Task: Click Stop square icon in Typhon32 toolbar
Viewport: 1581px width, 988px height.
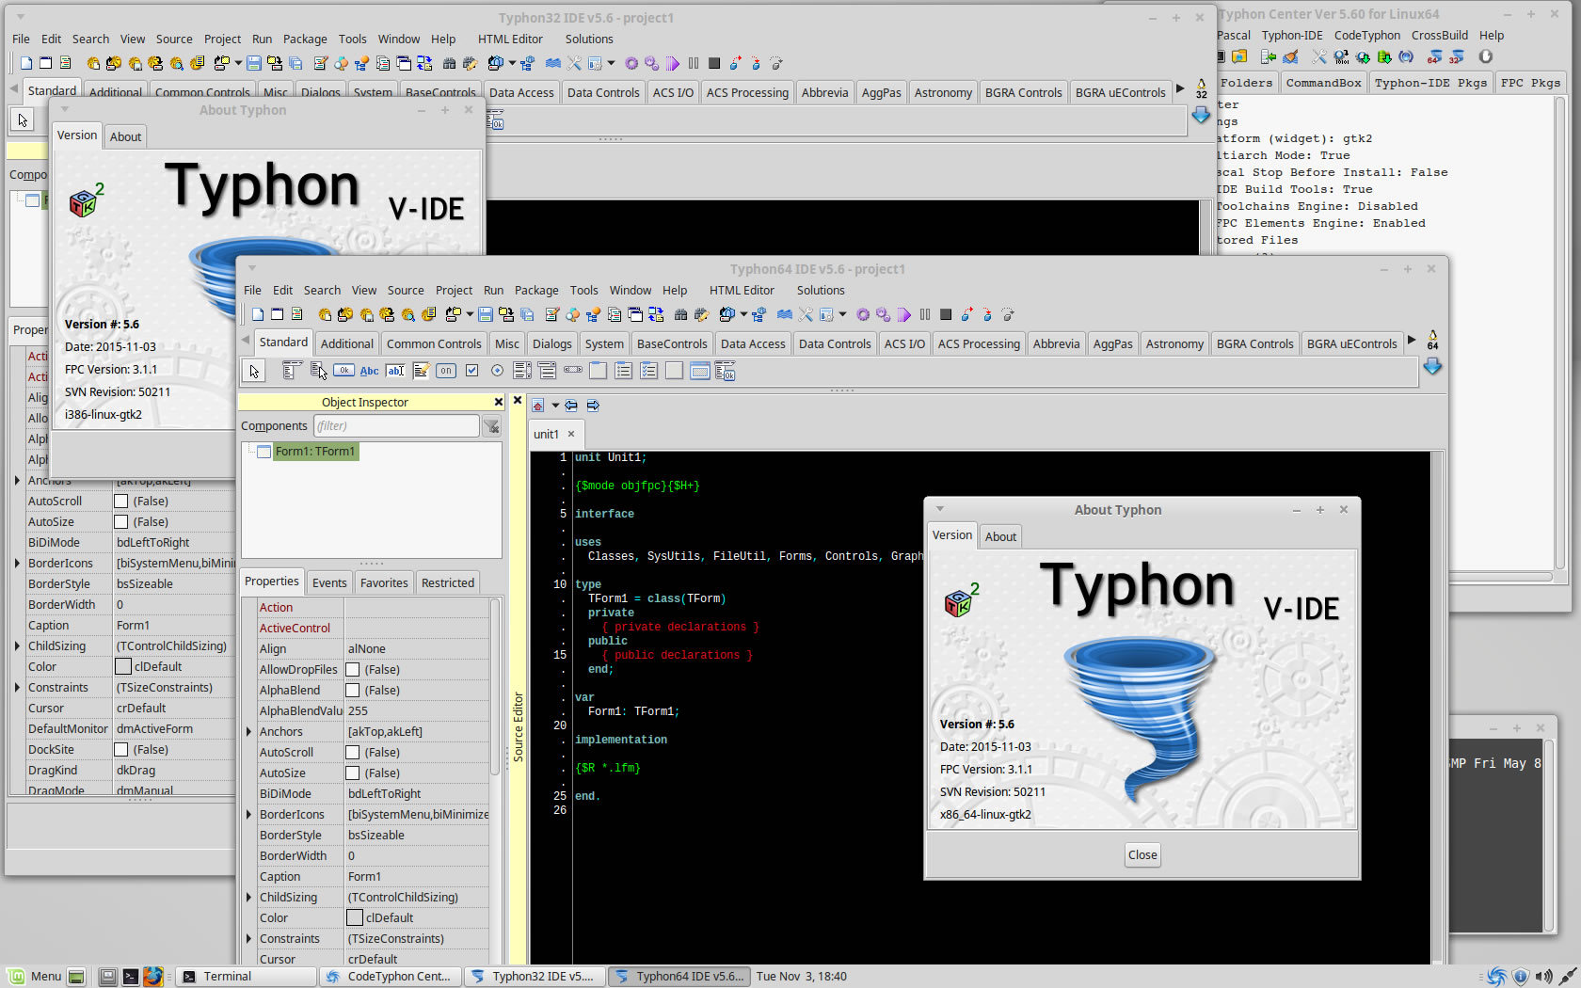Action: (714, 63)
